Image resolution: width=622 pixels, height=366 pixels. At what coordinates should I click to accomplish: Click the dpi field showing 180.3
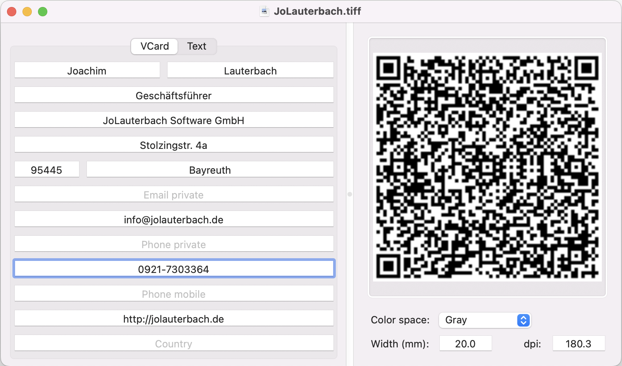coord(578,344)
